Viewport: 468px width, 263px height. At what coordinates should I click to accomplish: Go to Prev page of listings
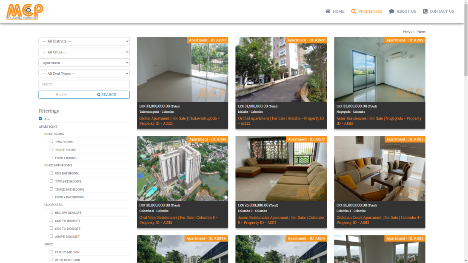point(406,32)
